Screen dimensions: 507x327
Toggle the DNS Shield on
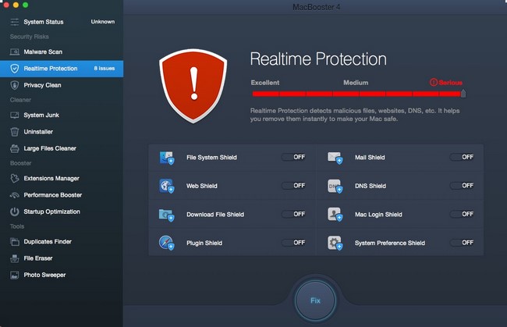(462, 186)
